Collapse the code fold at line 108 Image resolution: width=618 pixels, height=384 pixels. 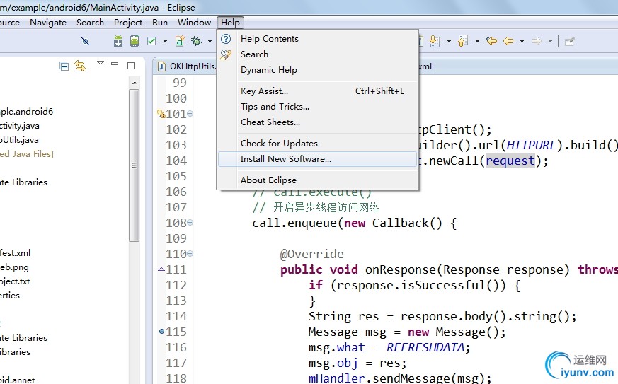(x=190, y=223)
